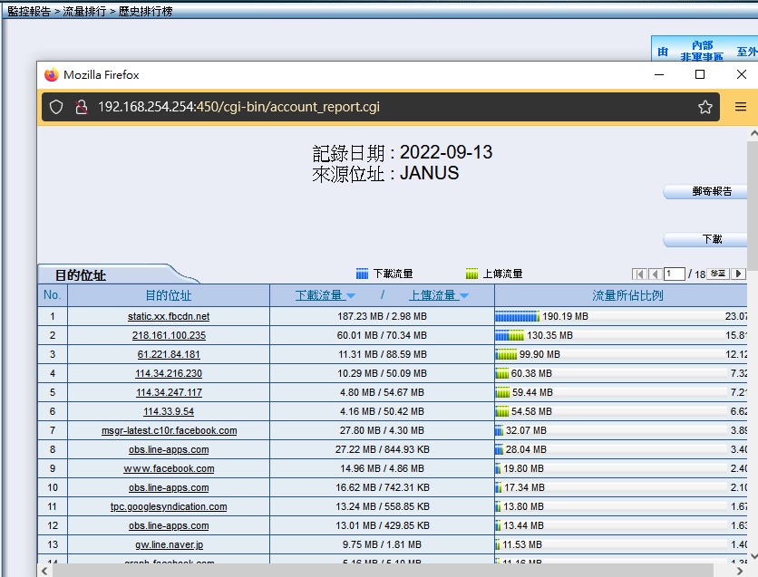Sort by 上傳流量 column dropdown arrow
The image size is (758, 577).
click(463, 296)
